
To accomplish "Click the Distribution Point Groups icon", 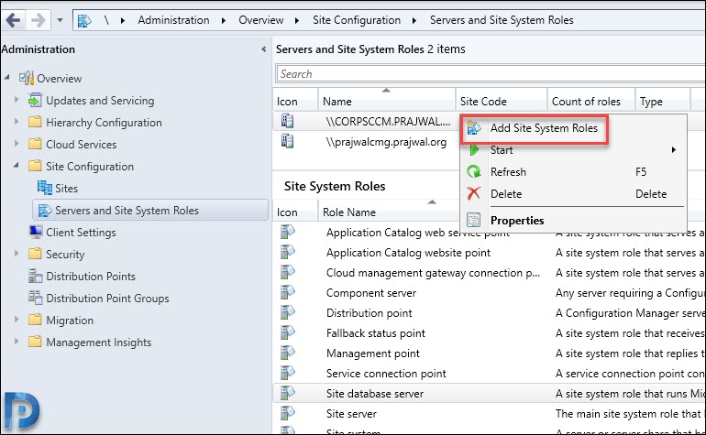I will point(35,298).
